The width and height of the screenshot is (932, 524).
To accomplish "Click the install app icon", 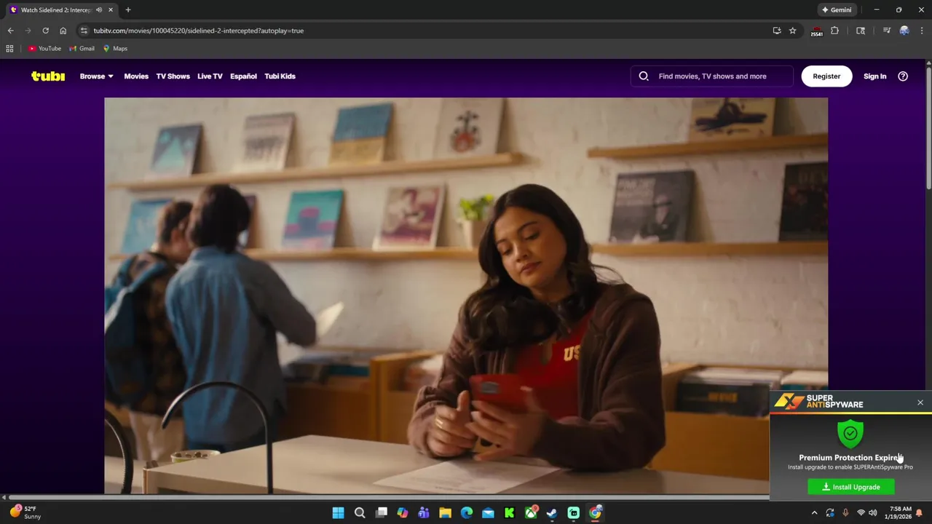I will (777, 31).
